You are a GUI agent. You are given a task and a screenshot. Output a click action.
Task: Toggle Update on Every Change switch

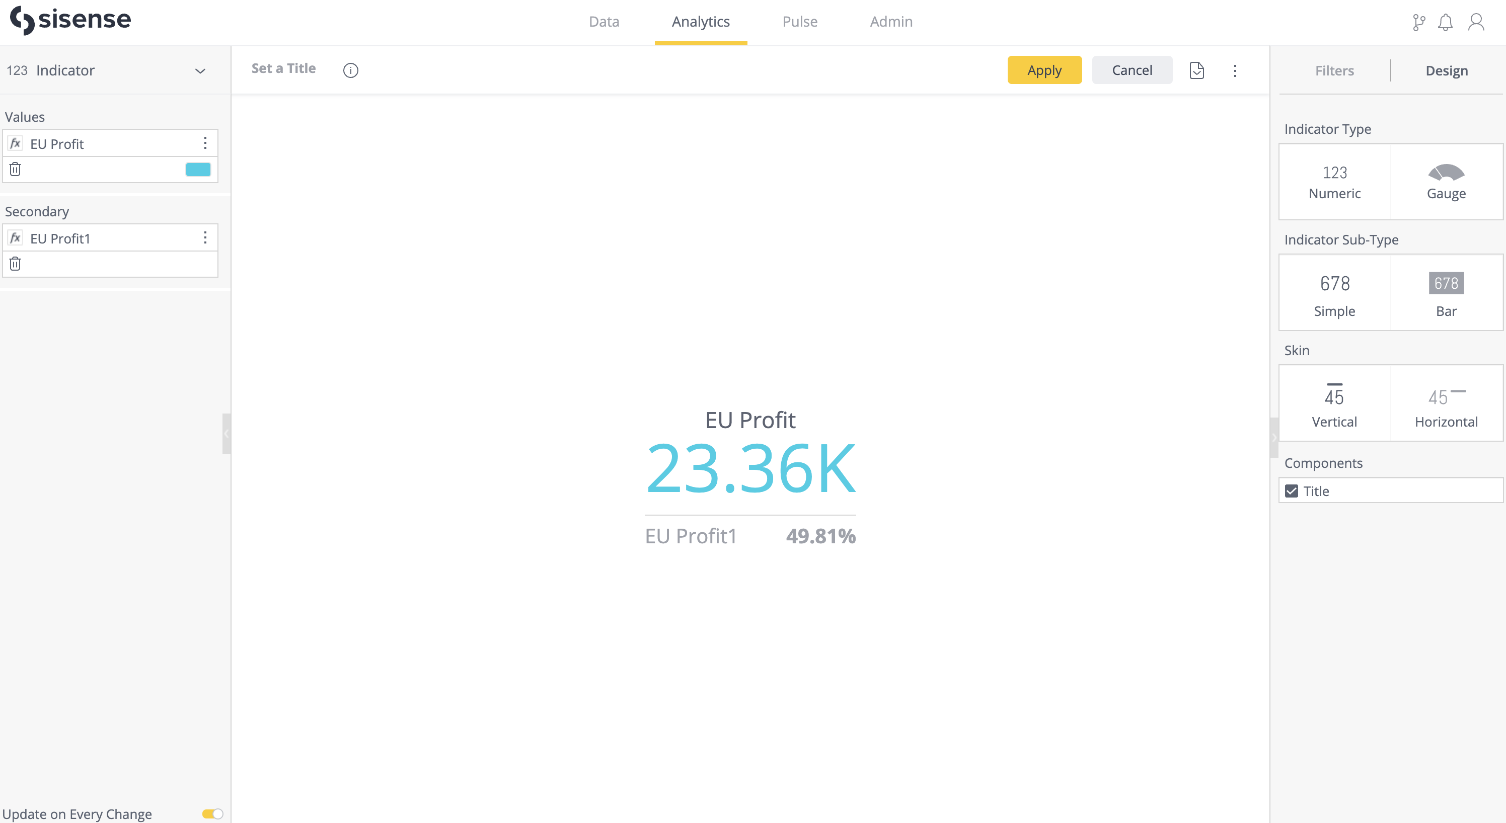(213, 813)
